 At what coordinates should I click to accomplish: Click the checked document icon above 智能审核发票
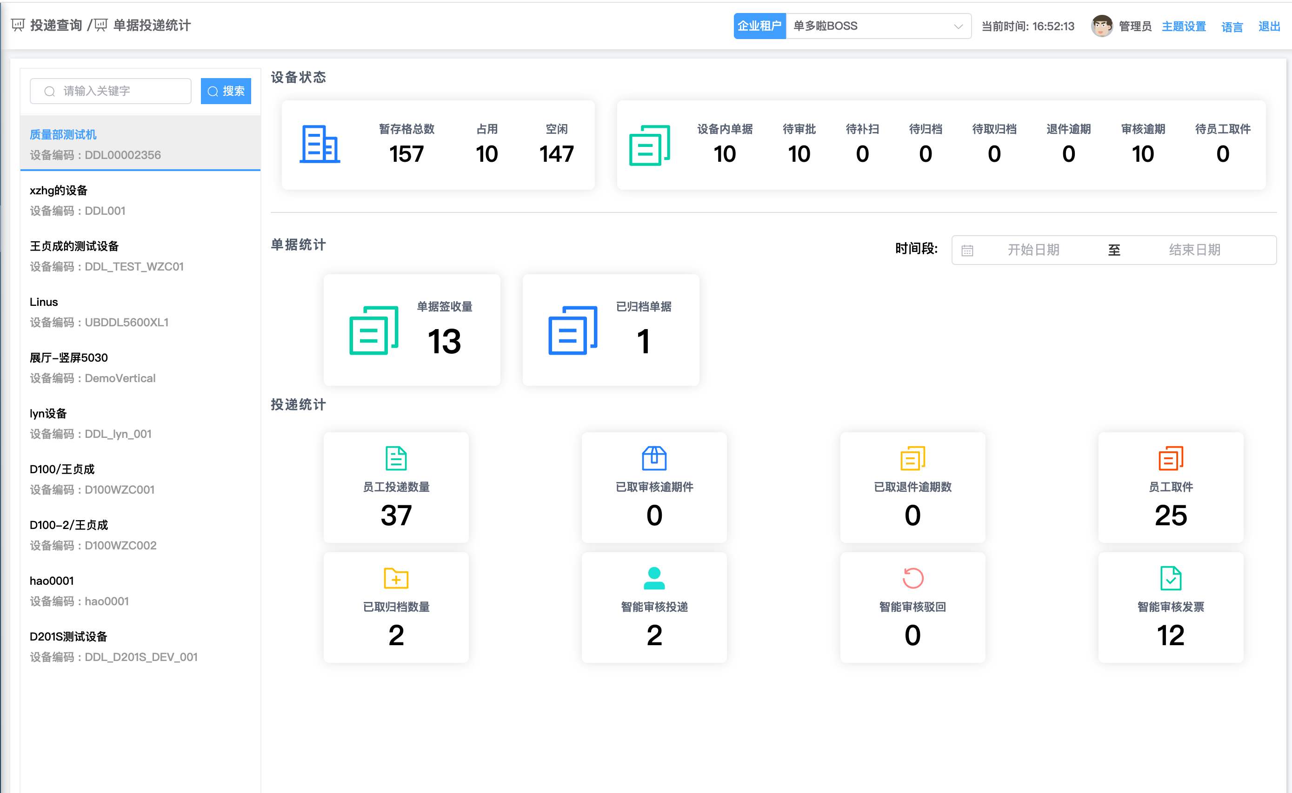tap(1170, 579)
